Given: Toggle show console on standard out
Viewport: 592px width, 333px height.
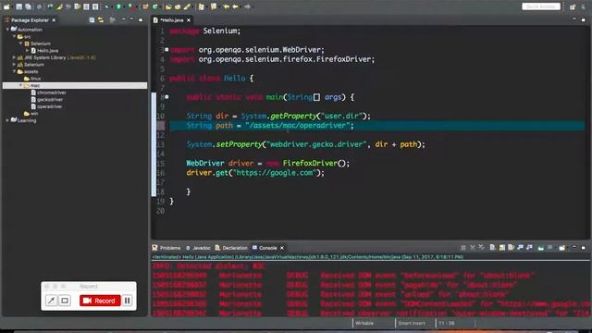Looking at the screenshot, I should (520, 248).
